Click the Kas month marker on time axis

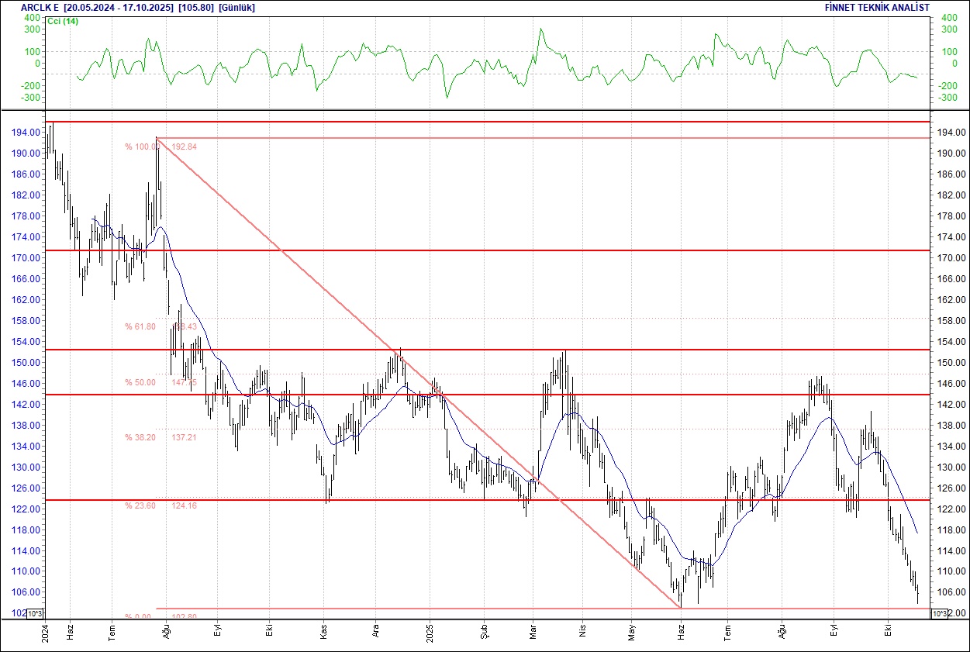coord(324,630)
